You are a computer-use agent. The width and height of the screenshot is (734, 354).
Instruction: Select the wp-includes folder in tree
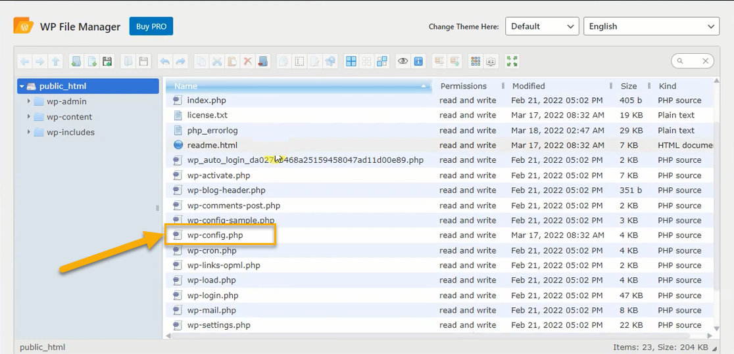[x=70, y=133]
